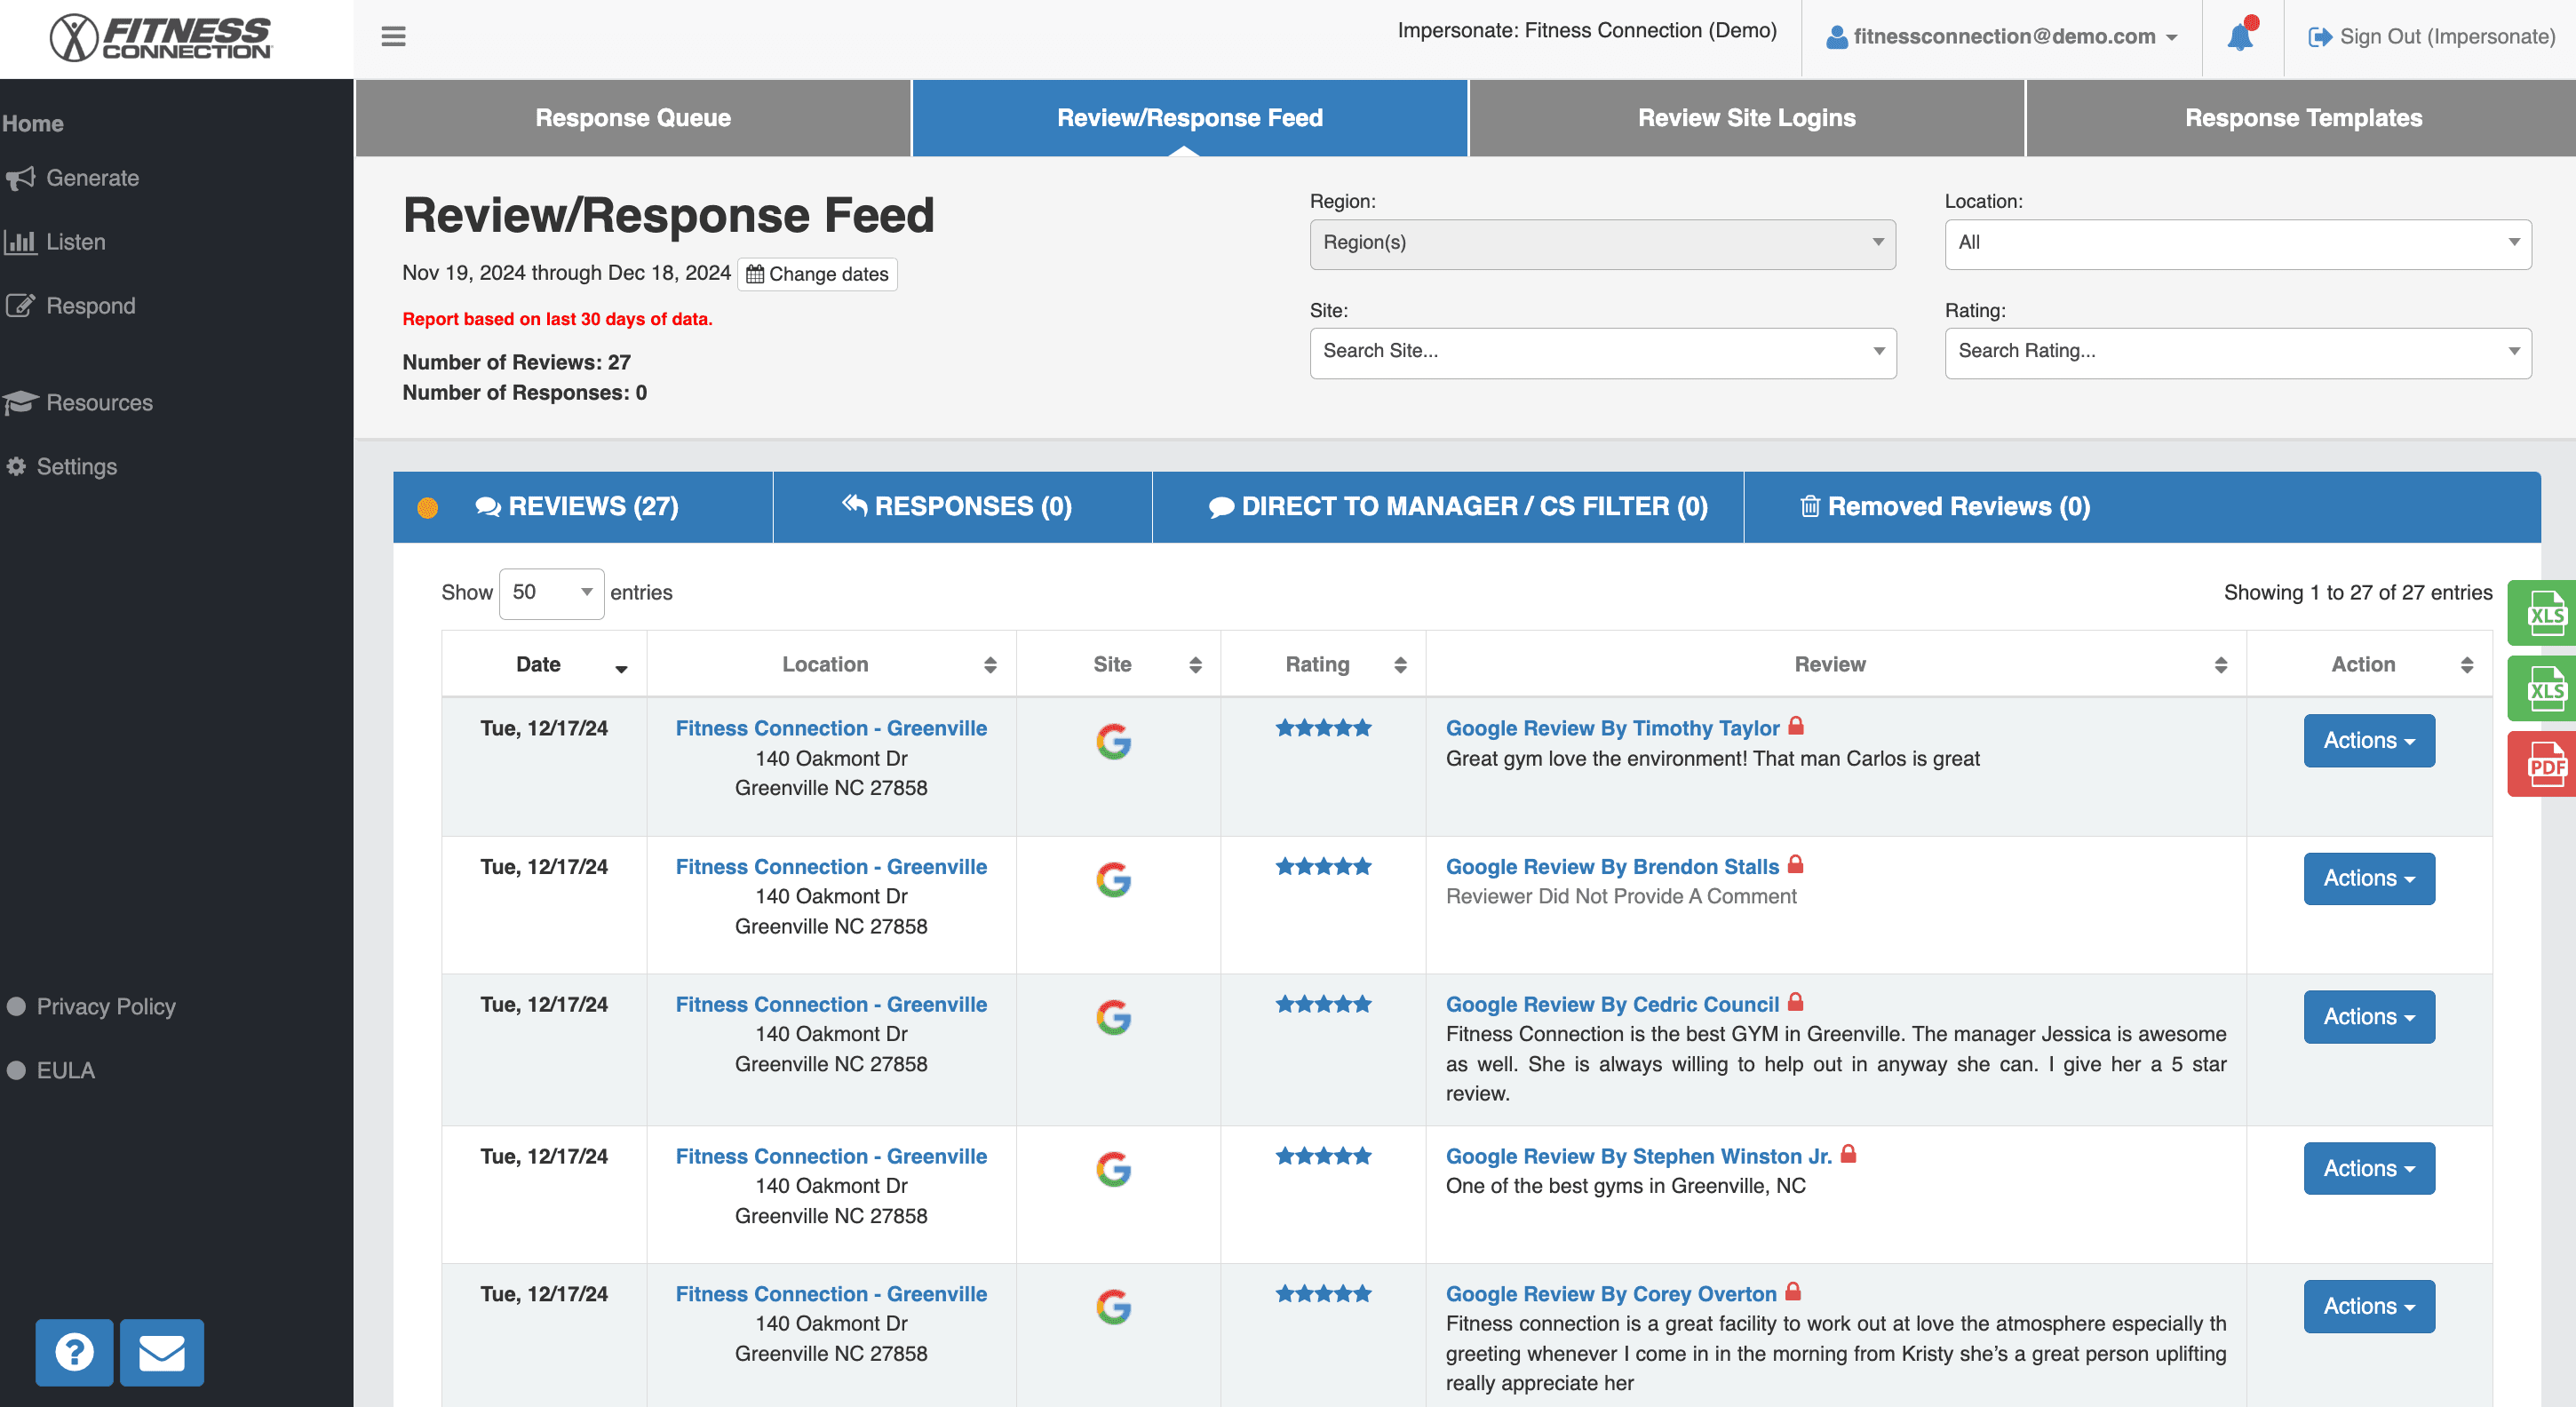The image size is (2576, 1407).
Task: Open the help question mark icon
Action: [74, 1352]
